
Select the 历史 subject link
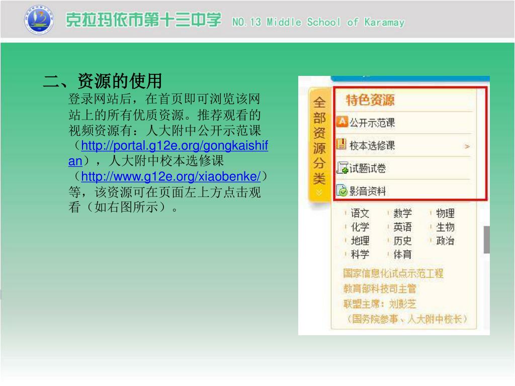402,241
